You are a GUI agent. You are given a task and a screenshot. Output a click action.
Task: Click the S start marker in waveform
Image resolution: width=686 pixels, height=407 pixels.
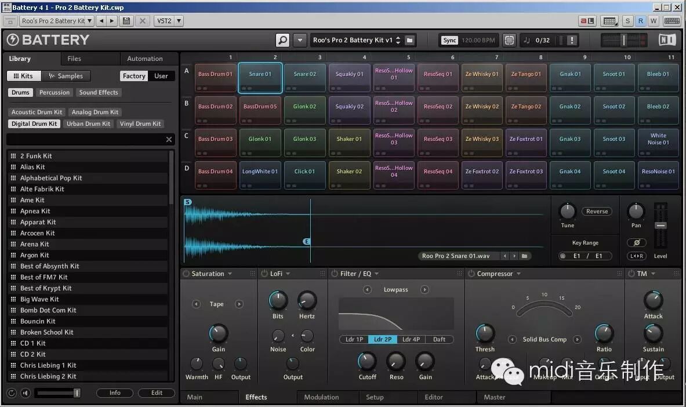[x=188, y=202]
